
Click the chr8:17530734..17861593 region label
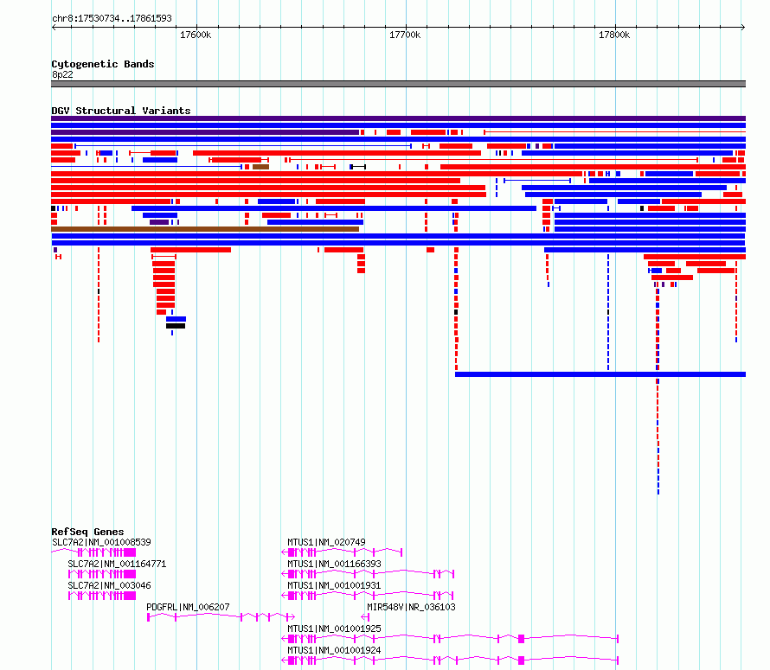pos(112,18)
